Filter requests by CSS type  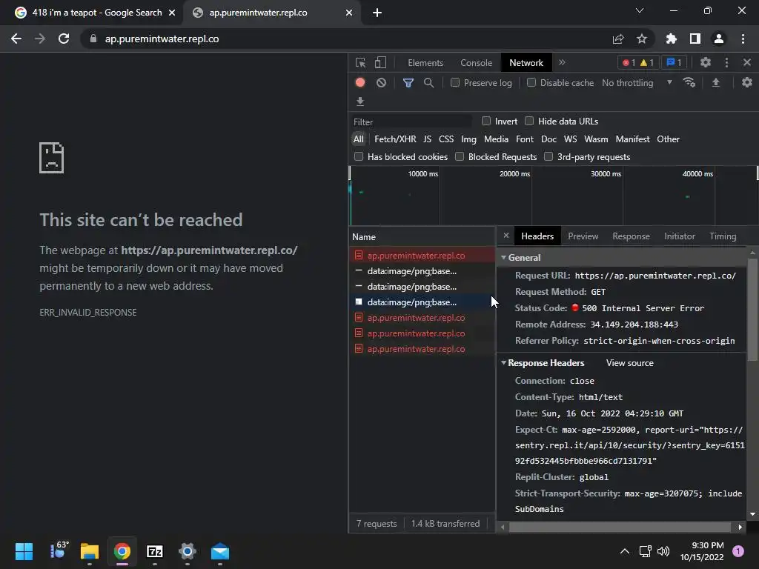click(445, 139)
